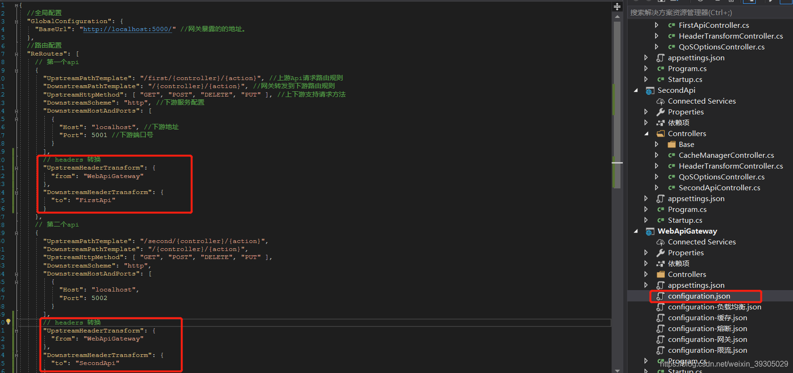This screenshot has width=793, height=373.
Task: Click the Port 5002 value in editor
Action: tap(99, 298)
